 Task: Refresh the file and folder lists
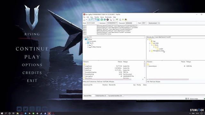102,20
